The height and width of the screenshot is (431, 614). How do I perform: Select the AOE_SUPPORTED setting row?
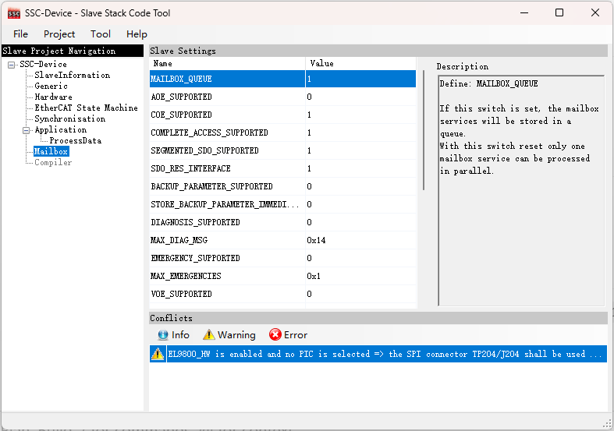[x=282, y=97]
